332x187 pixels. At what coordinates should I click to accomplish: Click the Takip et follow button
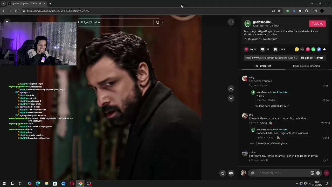(x=317, y=24)
